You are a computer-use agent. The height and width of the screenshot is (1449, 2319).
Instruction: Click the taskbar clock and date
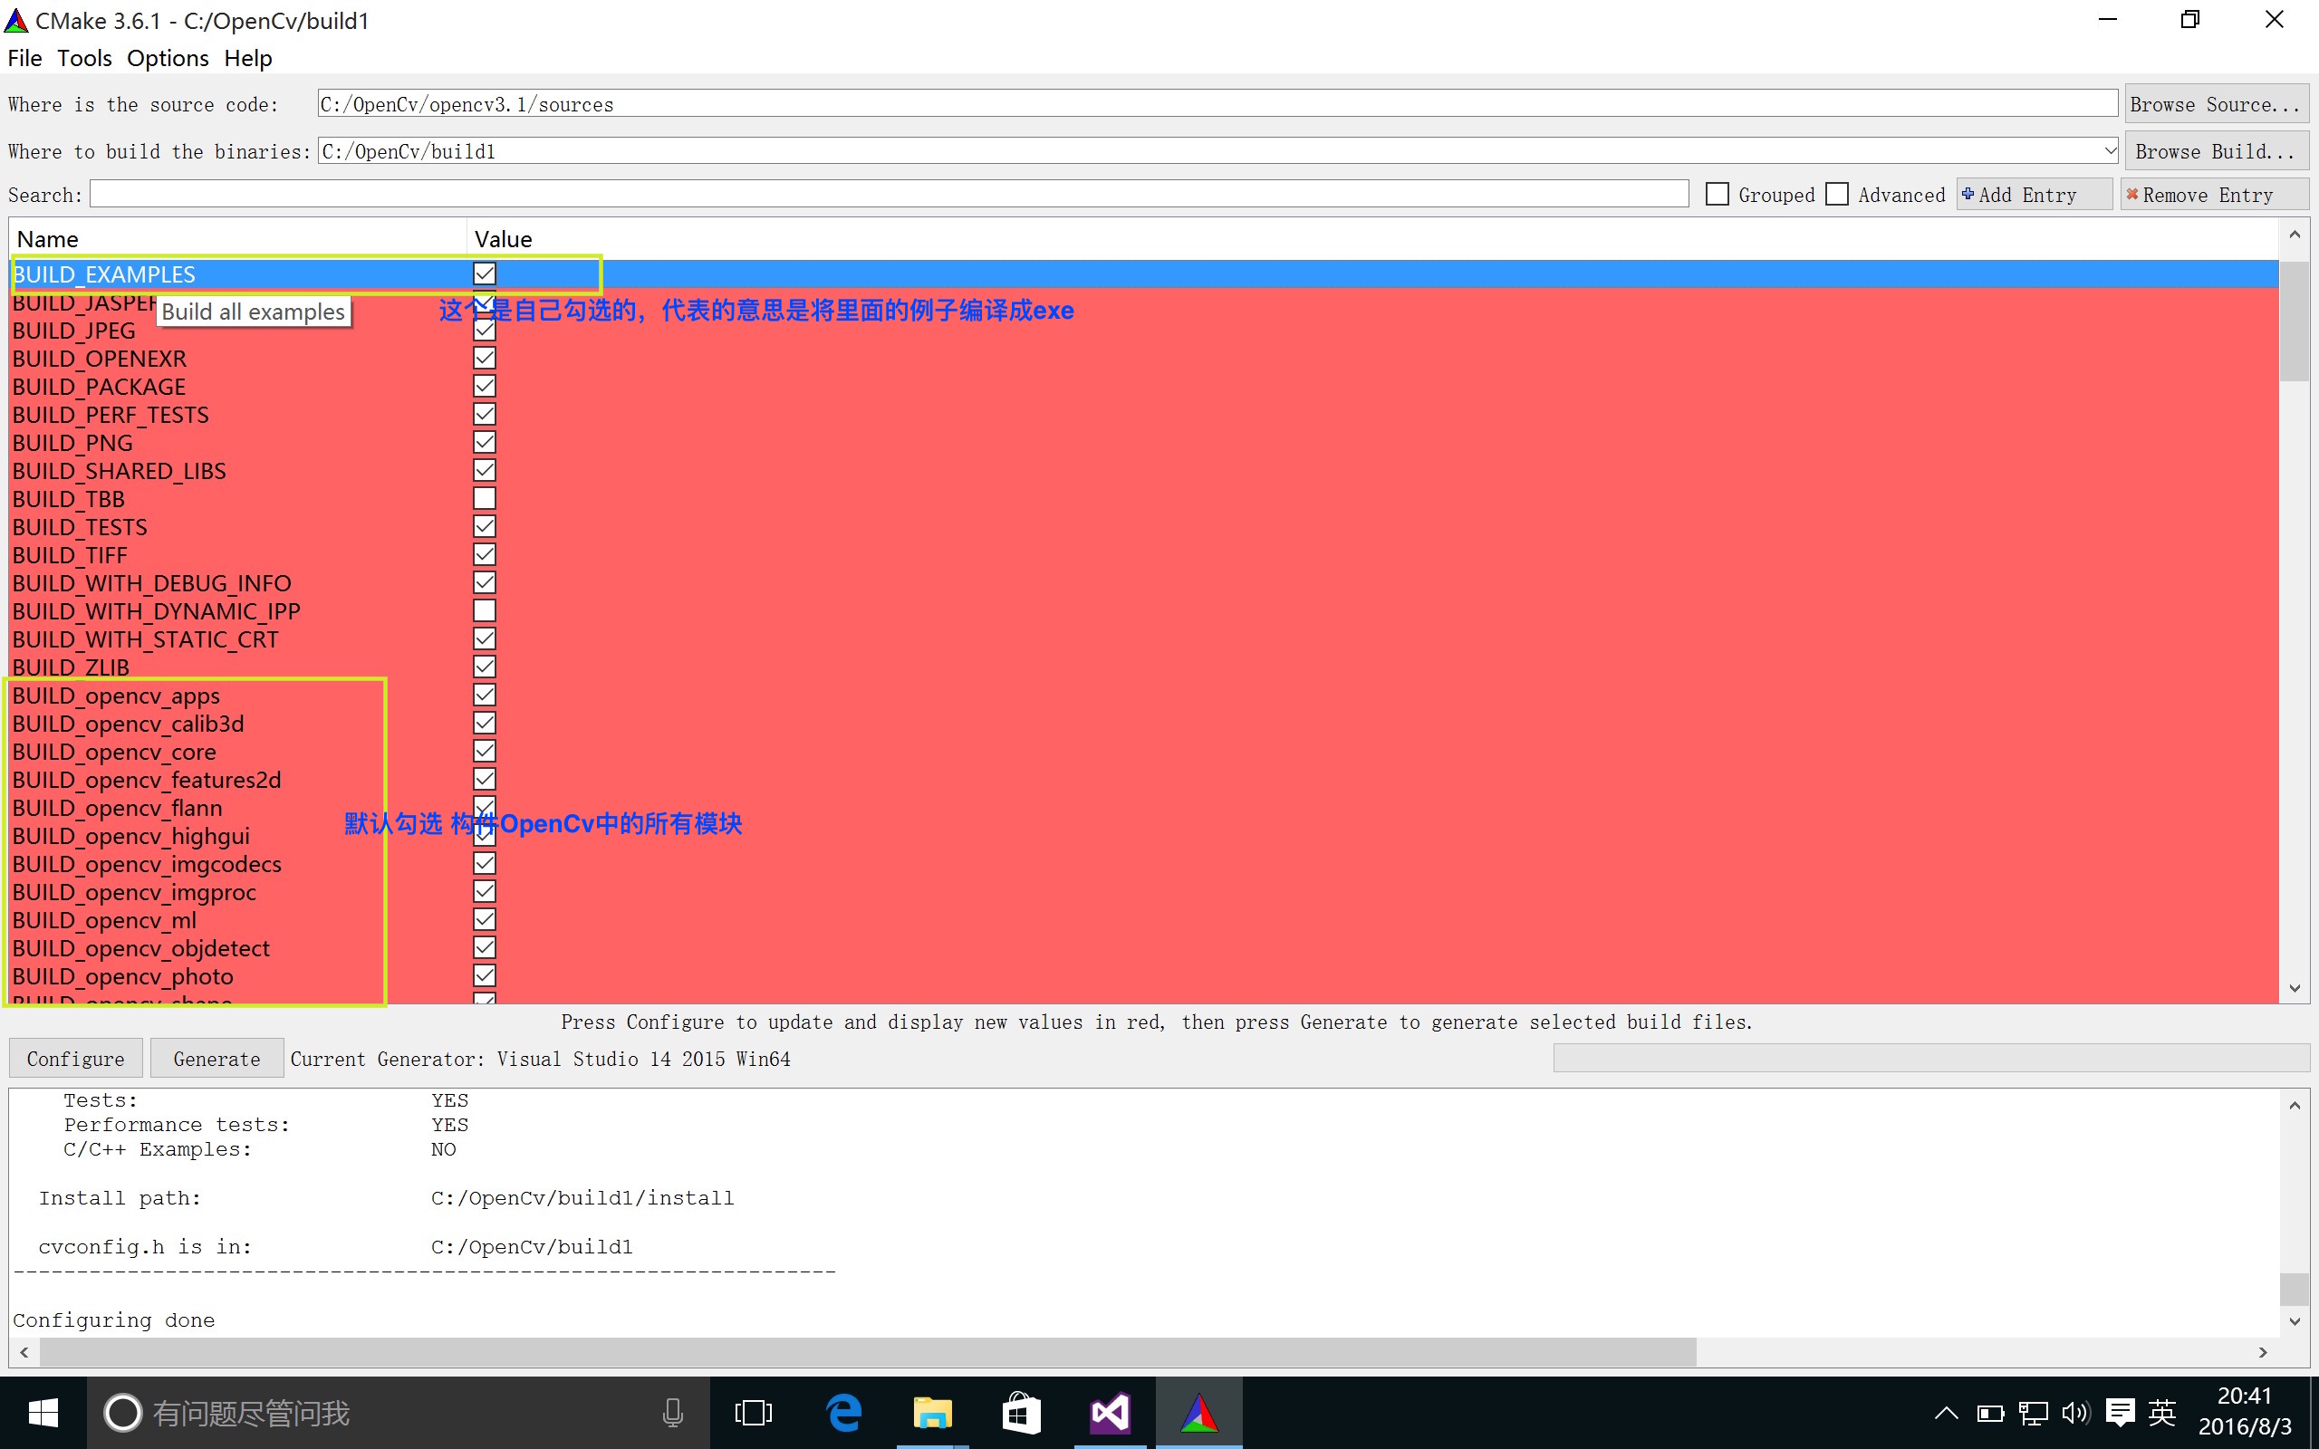click(2246, 1411)
